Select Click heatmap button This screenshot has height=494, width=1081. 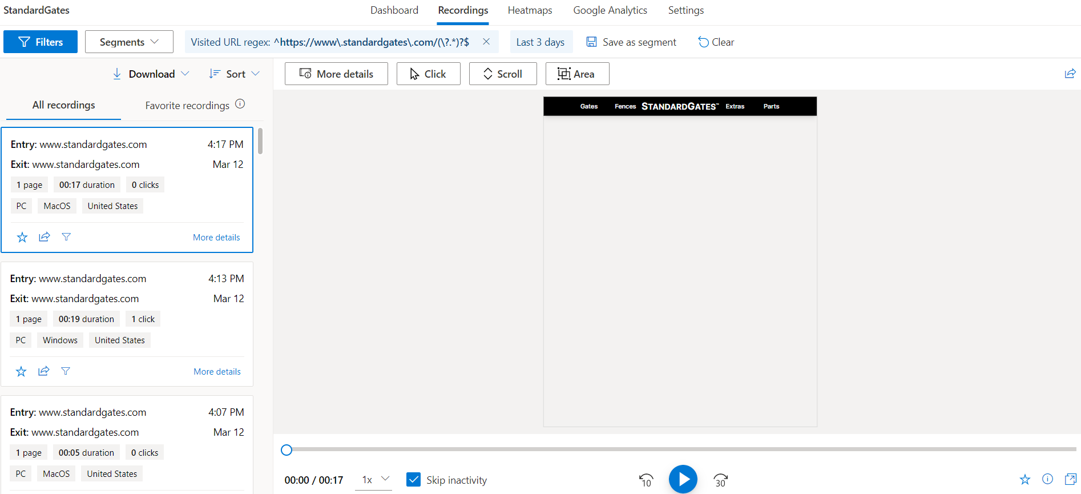[x=429, y=74]
